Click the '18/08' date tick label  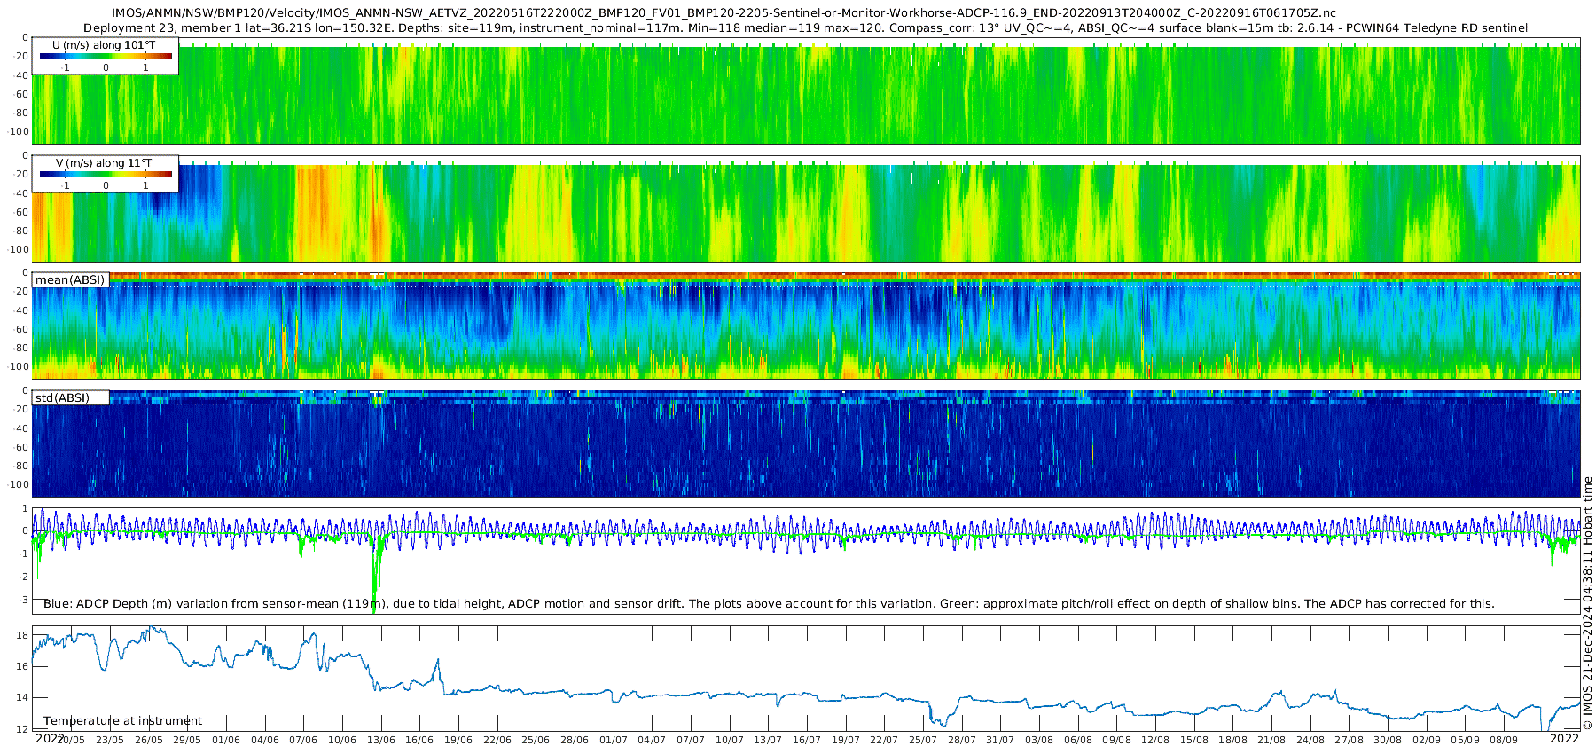(1232, 740)
